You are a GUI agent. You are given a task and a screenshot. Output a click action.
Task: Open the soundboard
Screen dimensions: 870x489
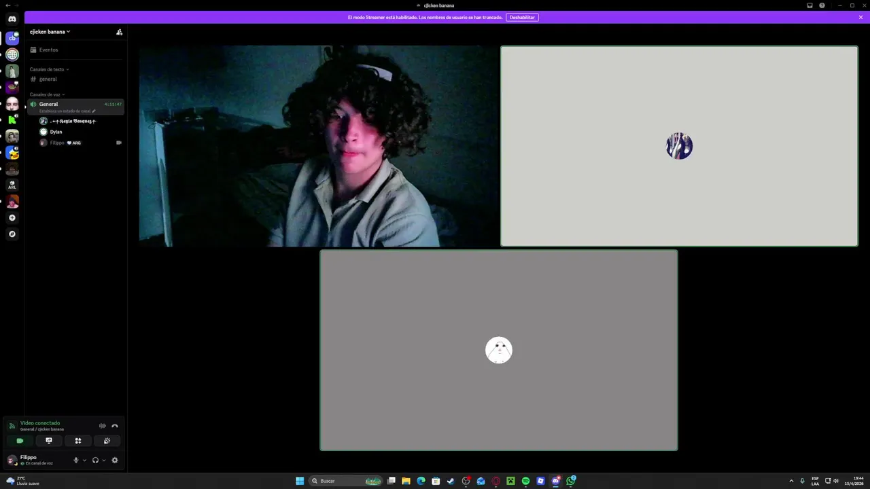[107, 441]
